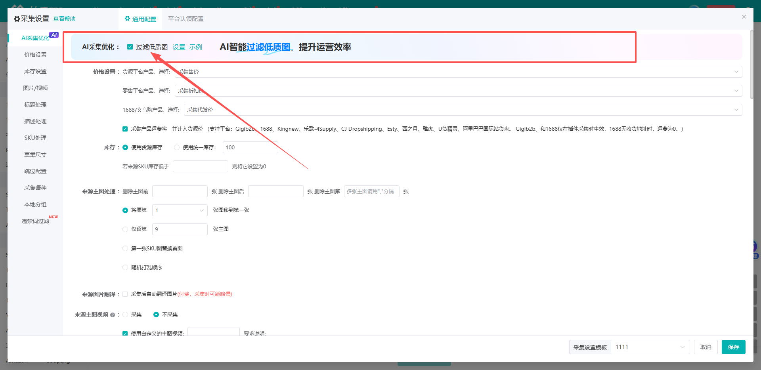Open the 查看帮助 link
761x370 pixels.
[x=64, y=19]
